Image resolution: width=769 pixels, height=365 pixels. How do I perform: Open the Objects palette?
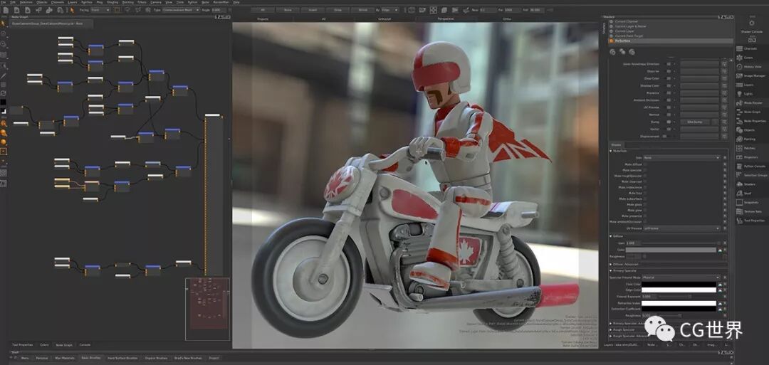(746, 130)
